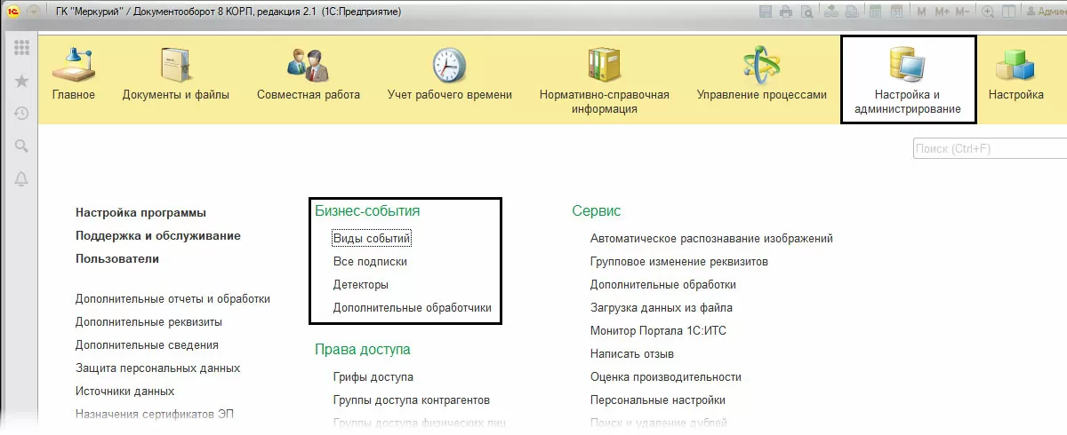1067x435 pixels.
Task: Click the Бизнес-события group heading
Action: [x=367, y=211]
